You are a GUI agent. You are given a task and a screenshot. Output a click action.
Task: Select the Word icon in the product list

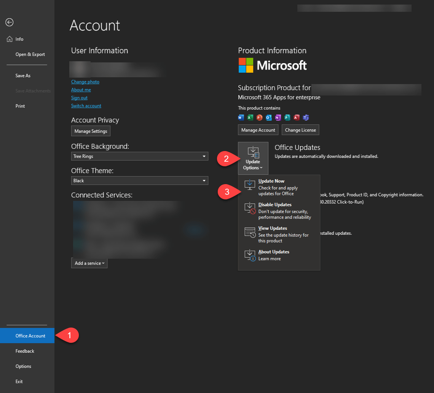(x=241, y=118)
